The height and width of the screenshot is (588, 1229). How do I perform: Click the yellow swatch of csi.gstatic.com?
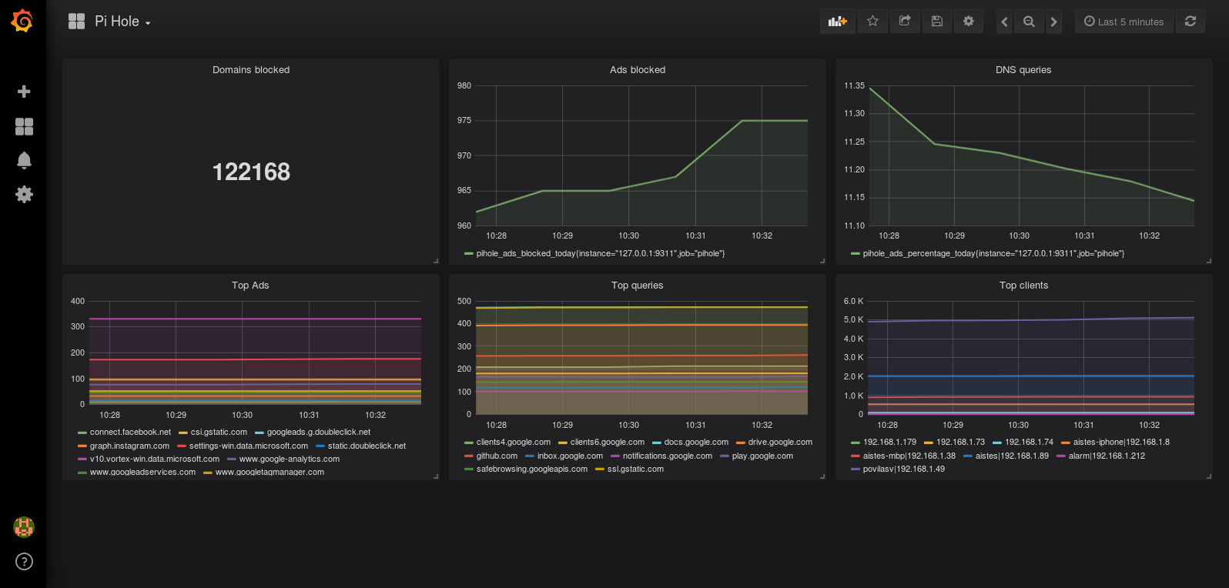click(183, 433)
